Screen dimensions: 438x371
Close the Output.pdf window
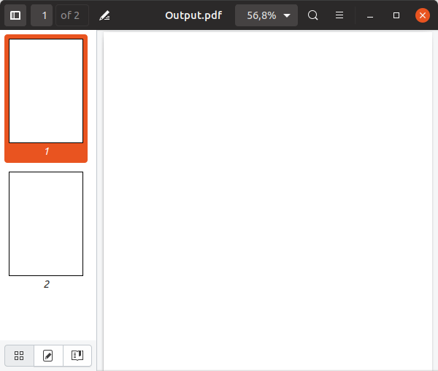422,15
